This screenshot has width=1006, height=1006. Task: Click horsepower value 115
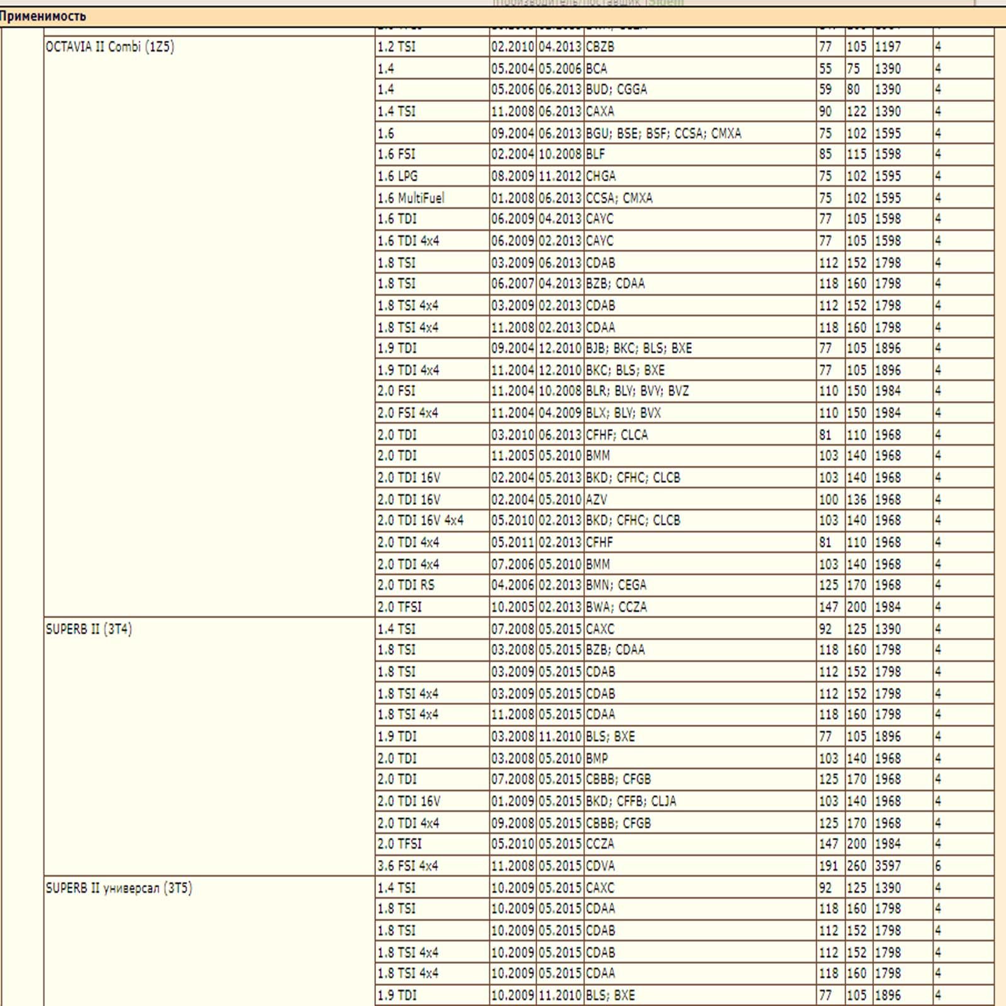coord(858,154)
